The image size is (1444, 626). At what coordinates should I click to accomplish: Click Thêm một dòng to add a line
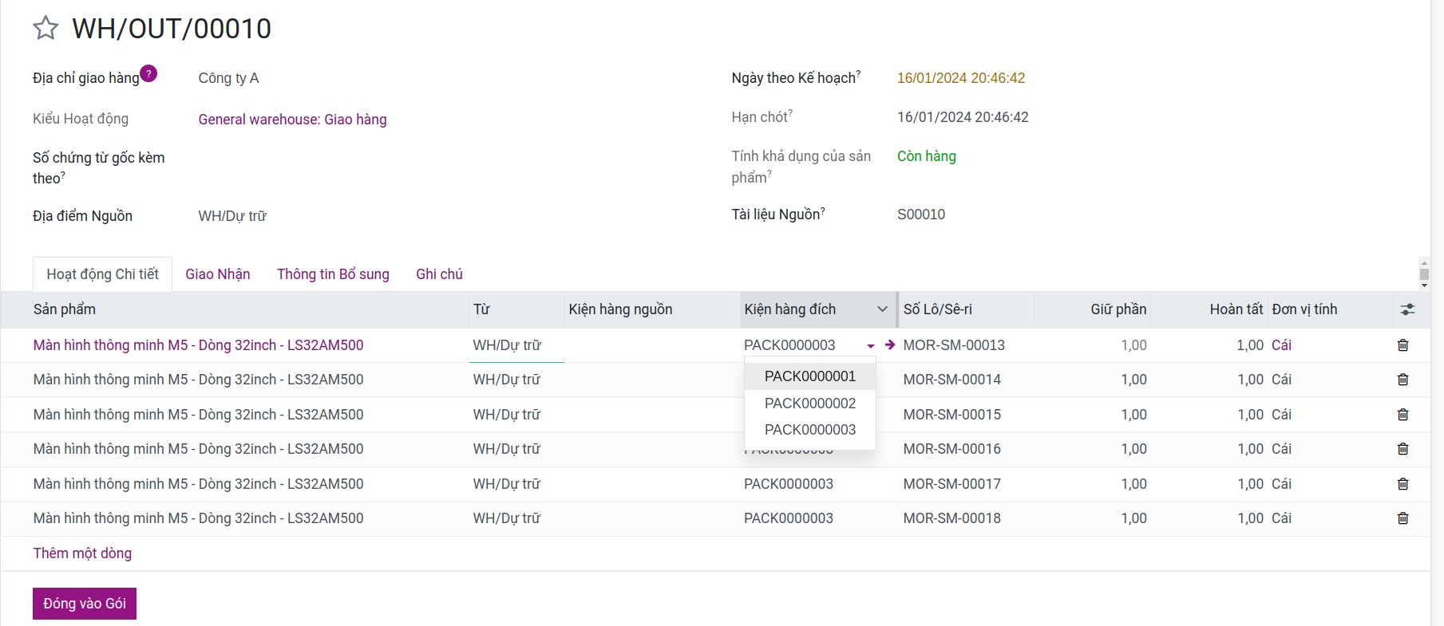pos(82,553)
